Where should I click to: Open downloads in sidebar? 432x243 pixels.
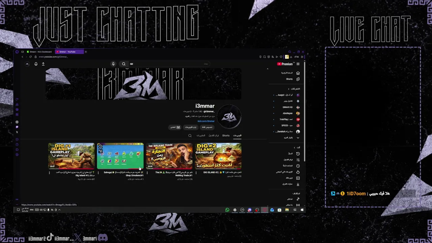[298, 184]
